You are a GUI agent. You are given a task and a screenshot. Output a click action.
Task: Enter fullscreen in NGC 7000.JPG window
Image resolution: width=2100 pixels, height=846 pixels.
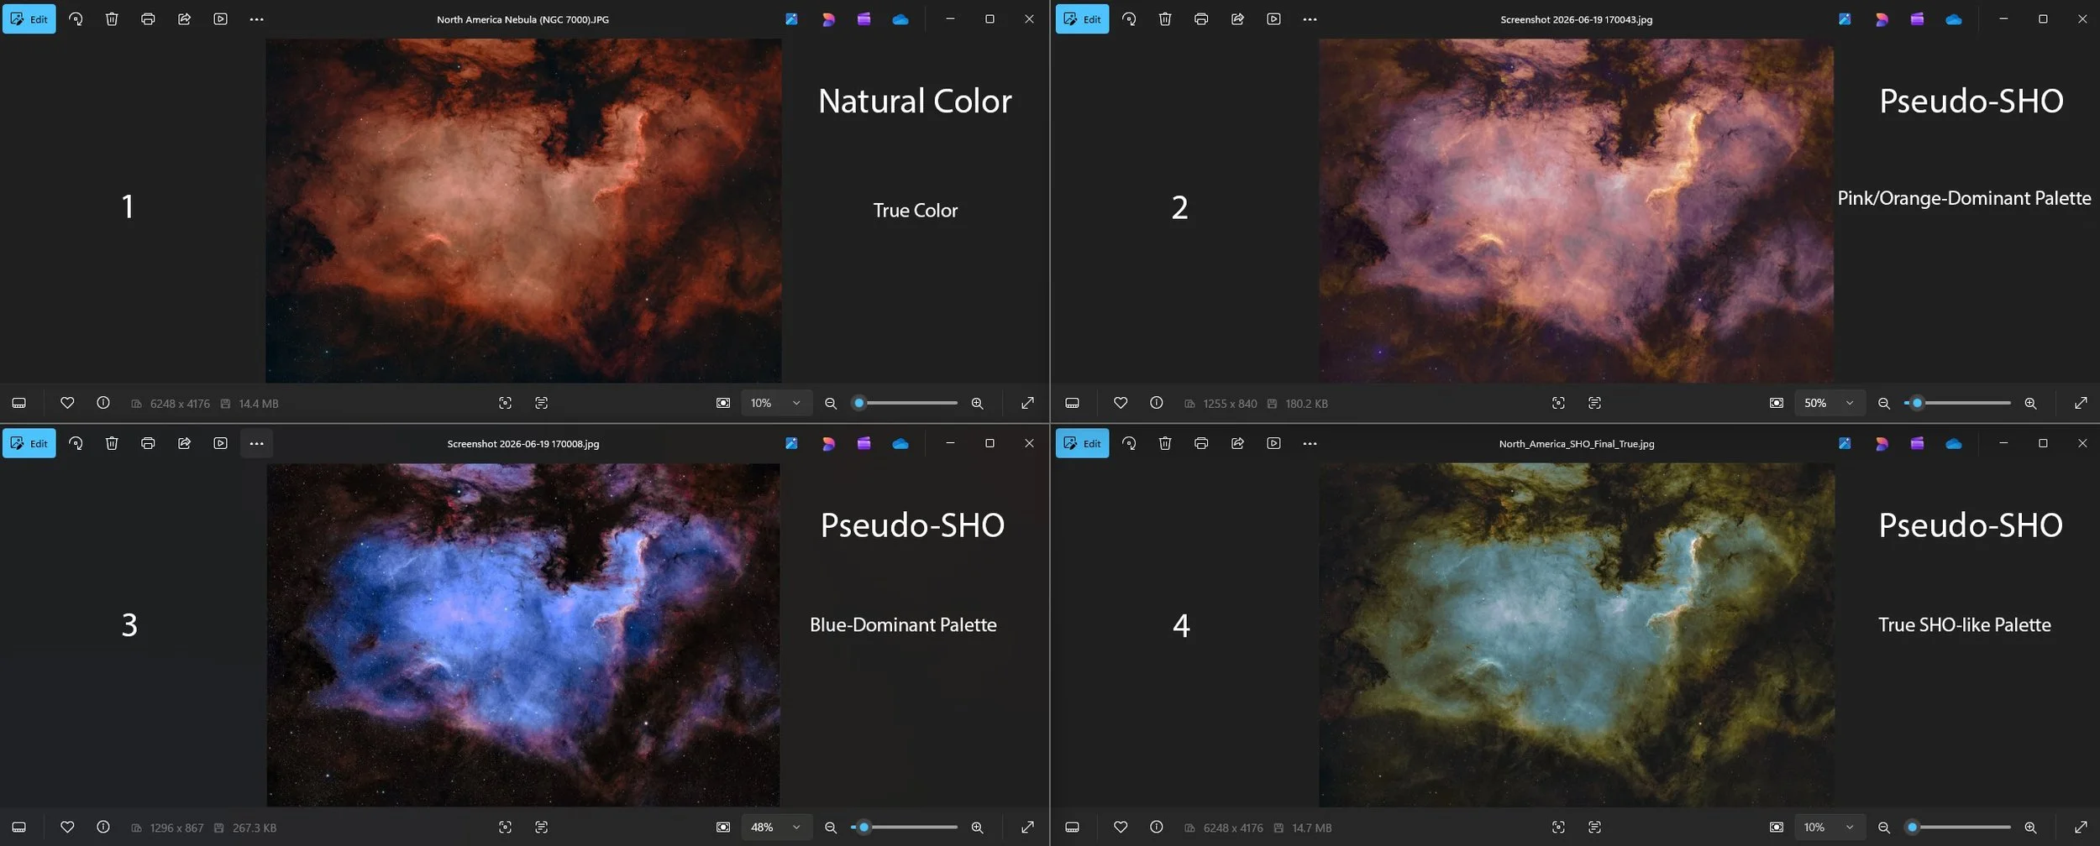coord(1027,403)
